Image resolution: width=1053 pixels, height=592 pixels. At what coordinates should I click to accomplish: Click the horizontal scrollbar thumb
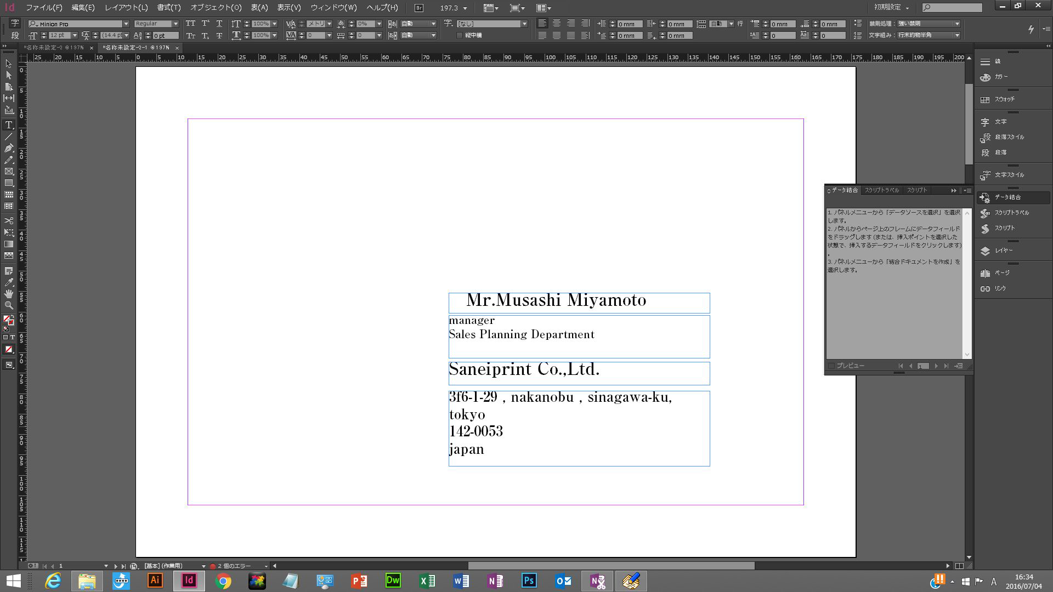(x=611, y=566)
